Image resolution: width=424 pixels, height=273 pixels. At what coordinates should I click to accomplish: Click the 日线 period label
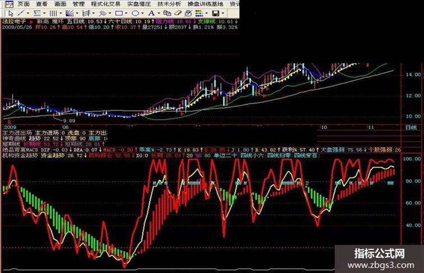pos(411,128)
